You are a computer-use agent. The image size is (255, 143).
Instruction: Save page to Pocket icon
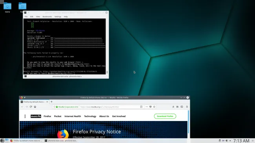(150, 107)
